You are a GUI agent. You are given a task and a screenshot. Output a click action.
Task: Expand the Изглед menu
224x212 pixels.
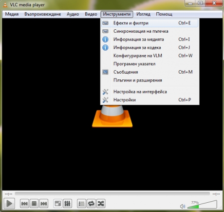pos(143,14)
